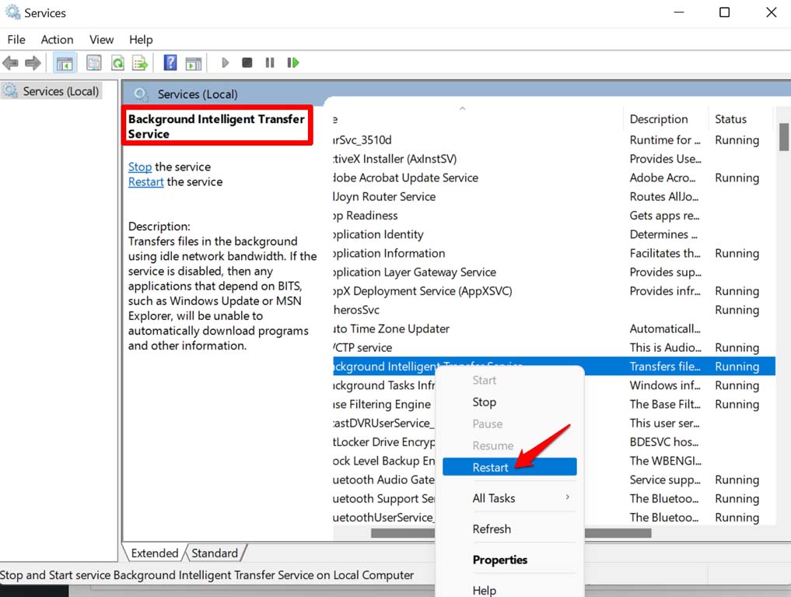Viewport: 791px width, 597px height.
Task: Click the Restart the service link
Action: coord(145,181)
